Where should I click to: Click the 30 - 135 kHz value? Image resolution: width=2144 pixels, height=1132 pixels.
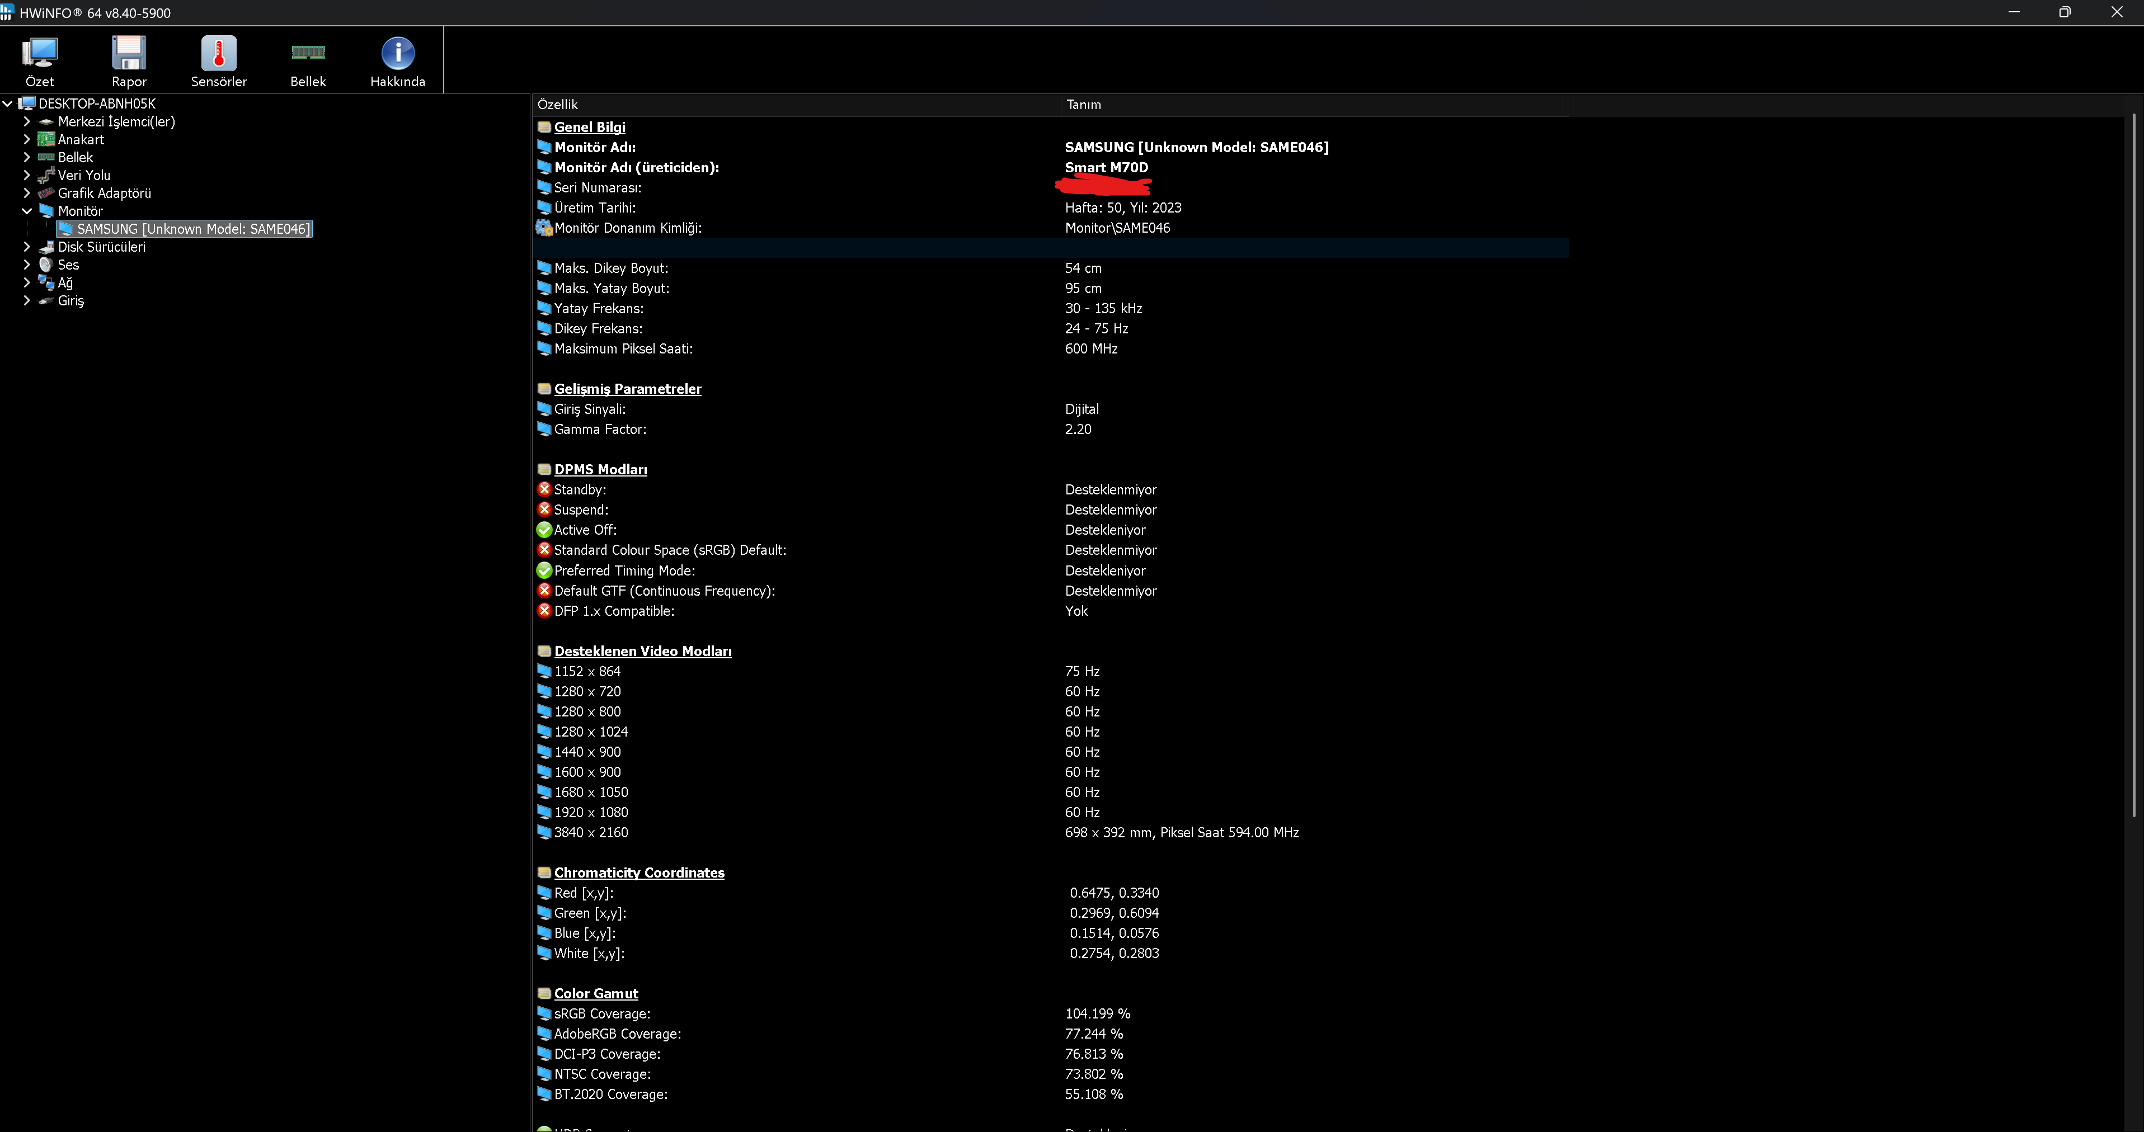point(1103,309)
